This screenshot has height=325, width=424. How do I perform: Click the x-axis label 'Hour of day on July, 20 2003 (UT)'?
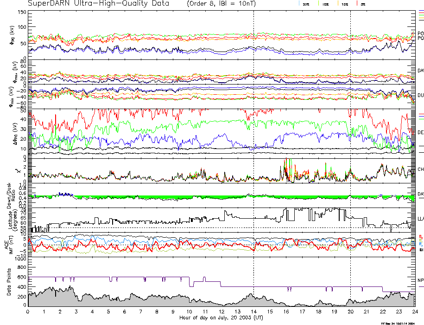[x=221, y=318]
